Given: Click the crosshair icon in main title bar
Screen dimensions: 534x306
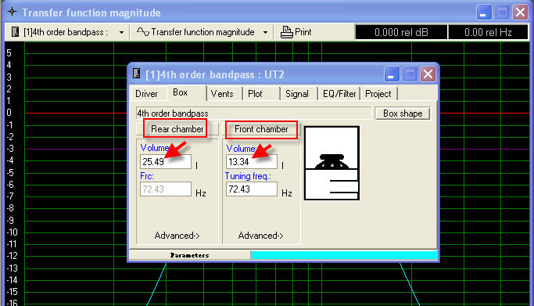Looking at the screenshot, I should tap(13, 12).
